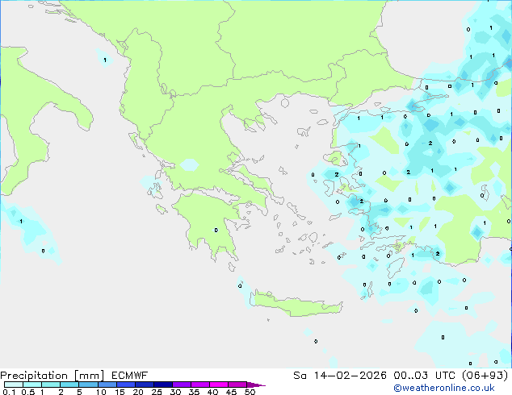This screenshot has width=512, height=395.
Task: Click the '0' value on the Peloponnese
Action: click(216, 231)
